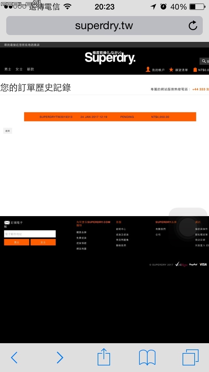Tap the location arrow status icon
Screen dimensions: 209x372
coord(153,7)
